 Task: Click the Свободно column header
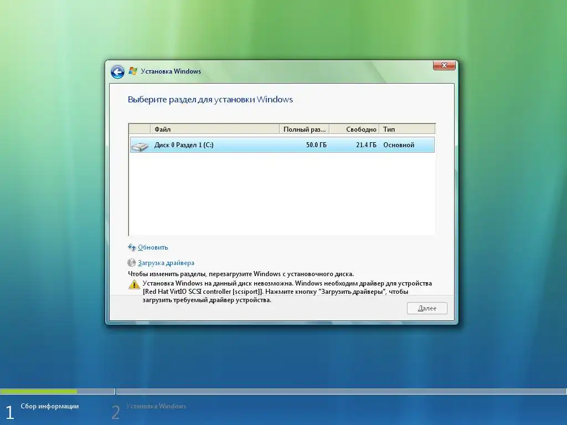pyautogui.click(x=354, y=129)
